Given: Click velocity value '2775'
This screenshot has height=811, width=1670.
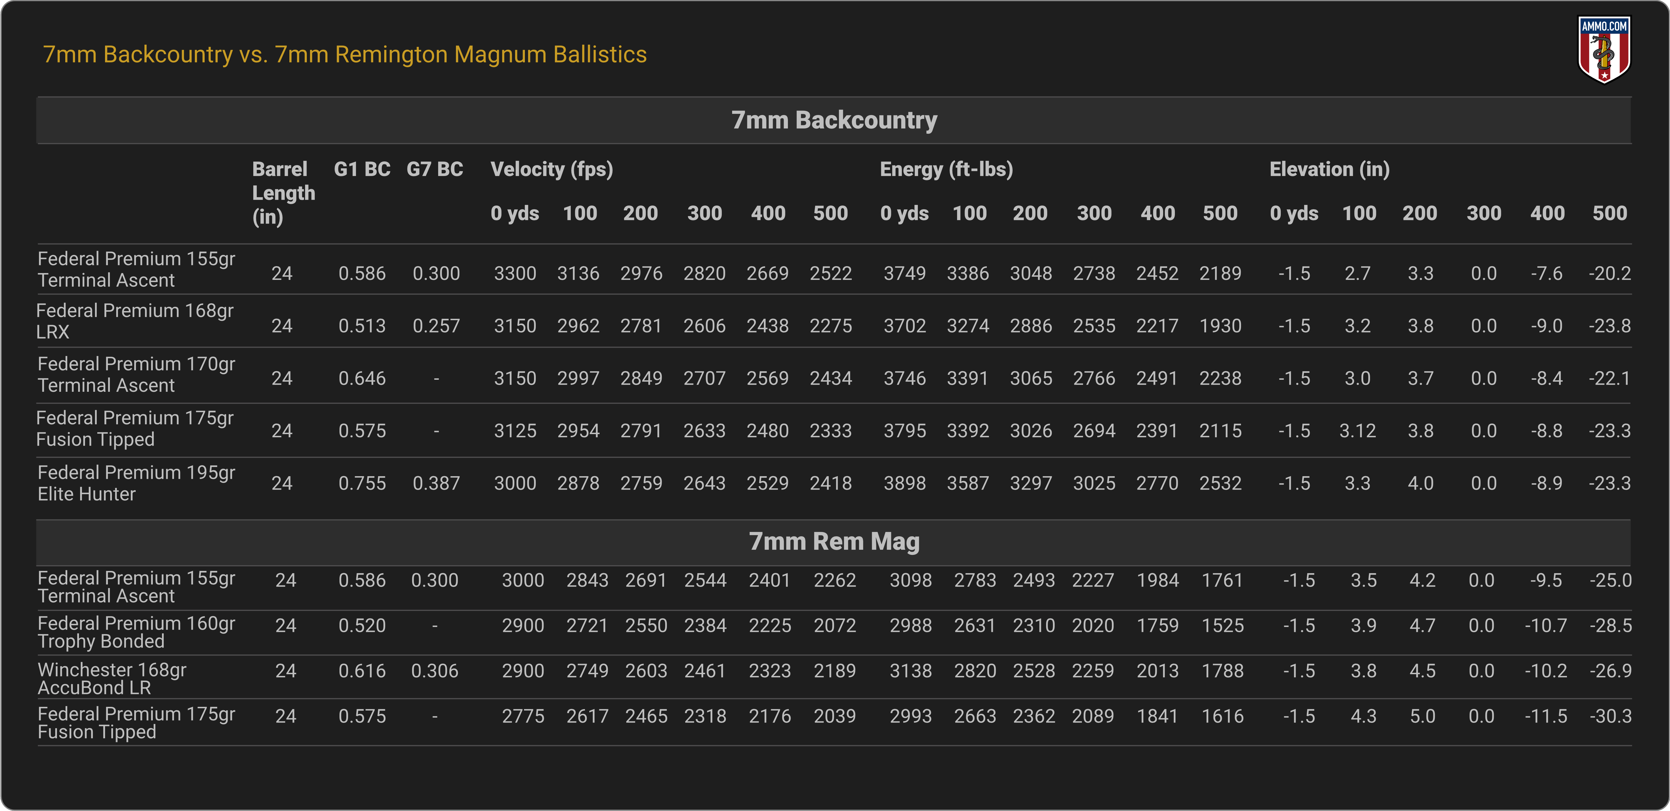Looking at the screenshot, I should [523, 716].
